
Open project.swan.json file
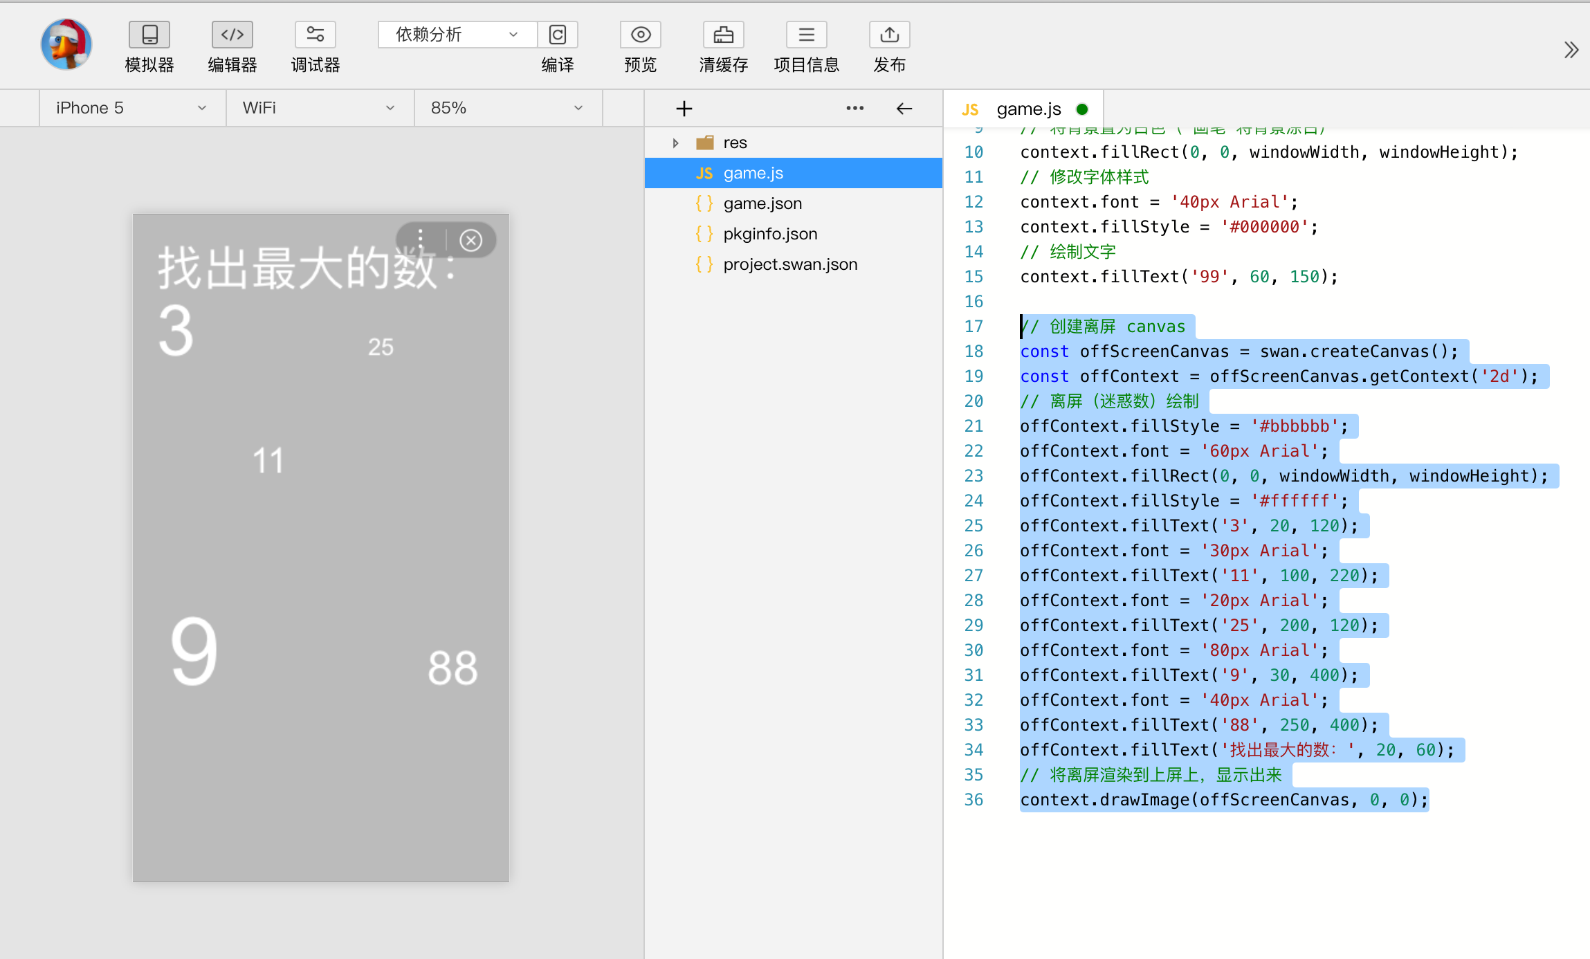[794, 264]
